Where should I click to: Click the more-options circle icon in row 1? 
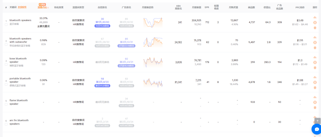pyautogui.click(x=315, y=22)
